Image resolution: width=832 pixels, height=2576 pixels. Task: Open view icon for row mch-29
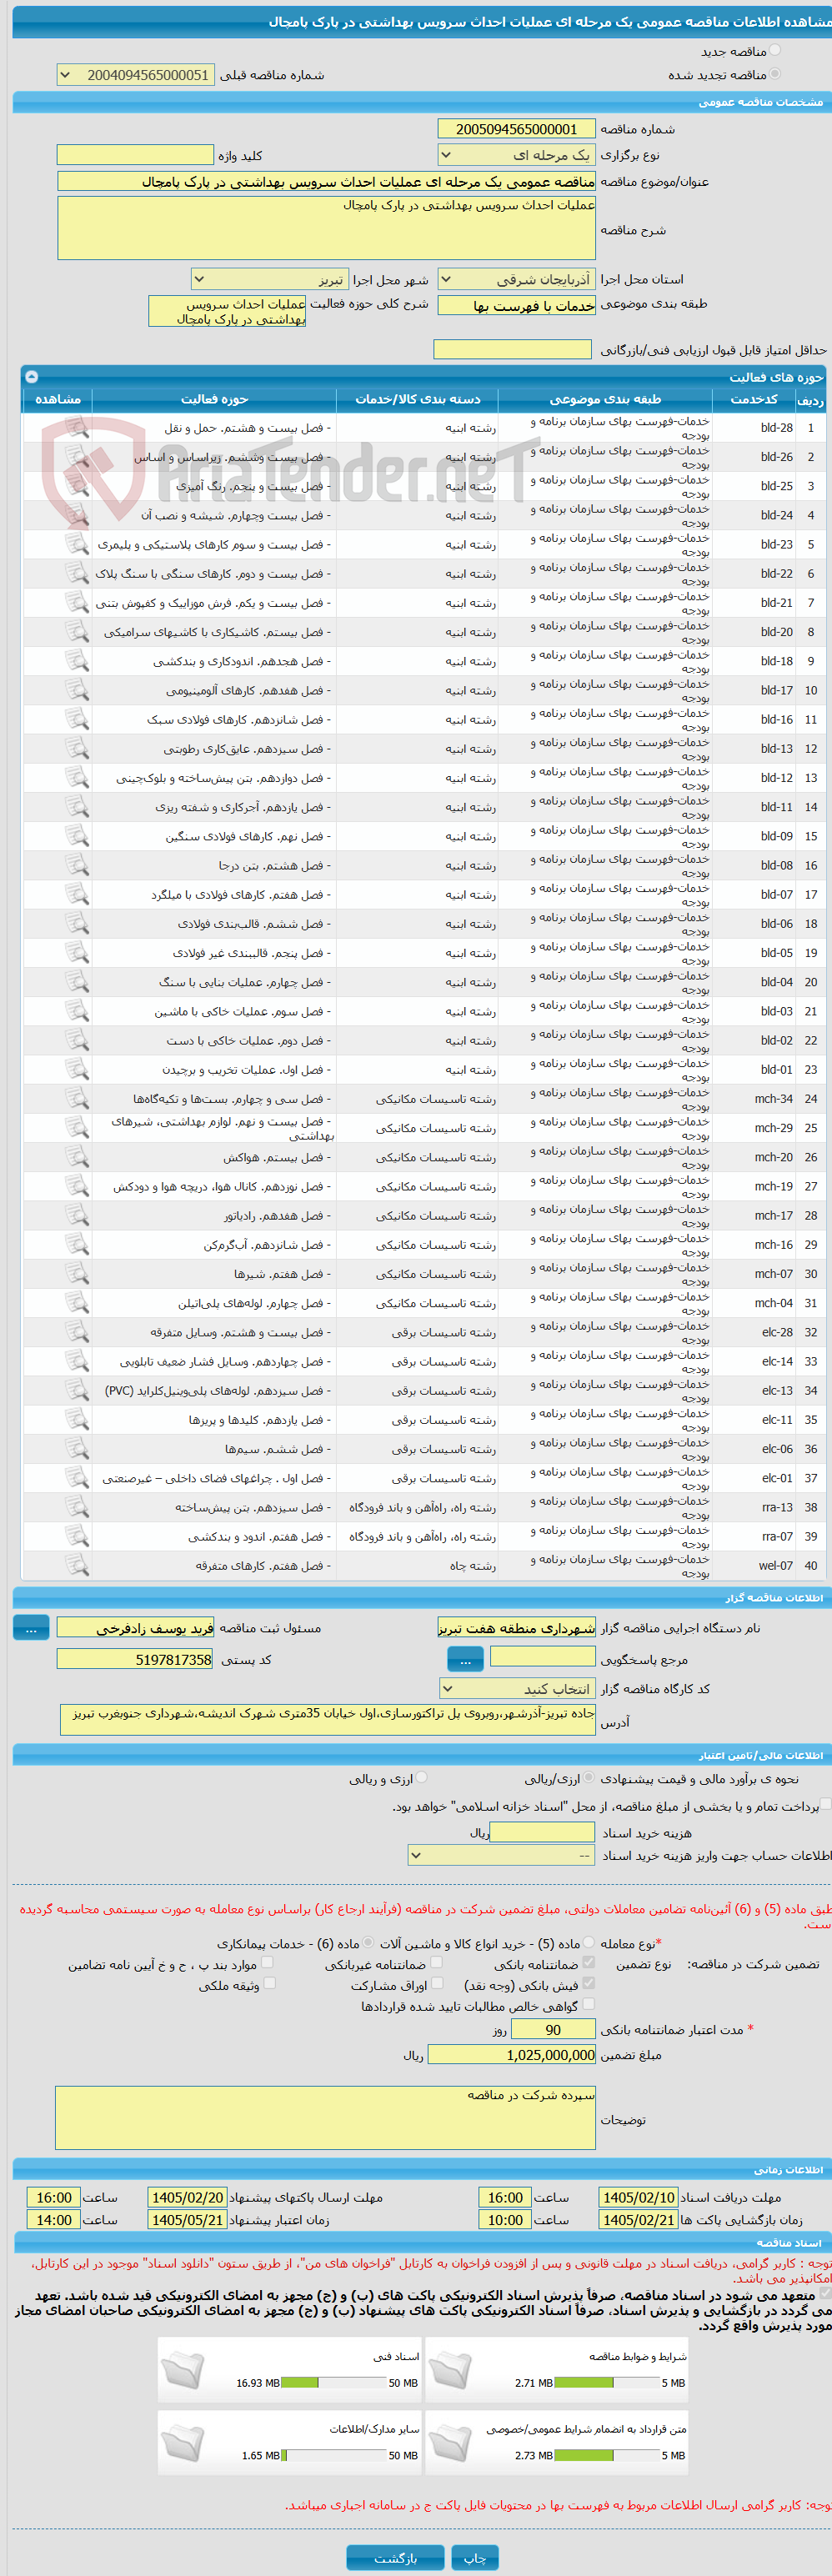tap(76, 1128)
